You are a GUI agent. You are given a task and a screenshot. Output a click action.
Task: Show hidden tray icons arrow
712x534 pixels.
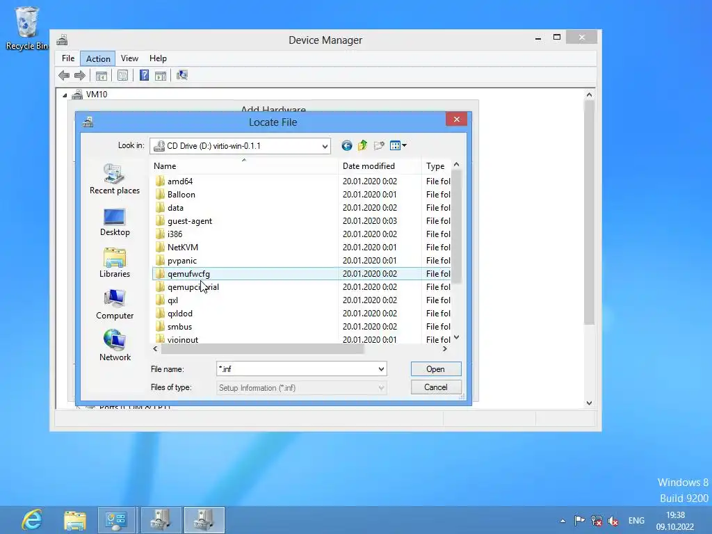coord(563,521)
